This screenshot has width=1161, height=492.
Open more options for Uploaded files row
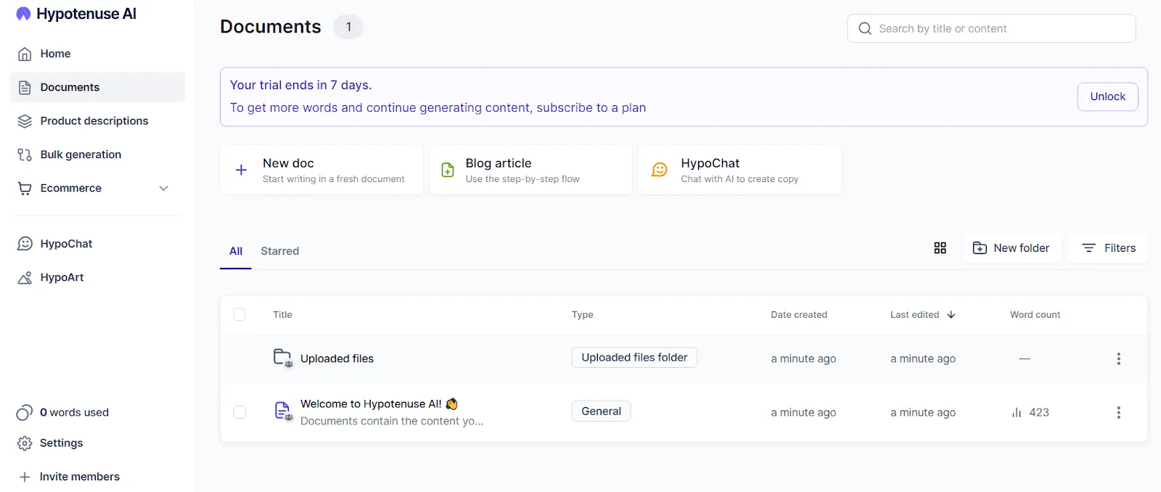point(1118,358)
